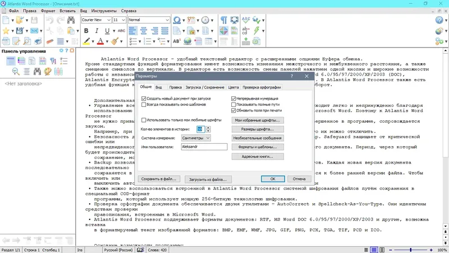The width and height of the screenshot is (449, 253).
Task: Open Control Panel settings gear
Action: tap(61, 50)
